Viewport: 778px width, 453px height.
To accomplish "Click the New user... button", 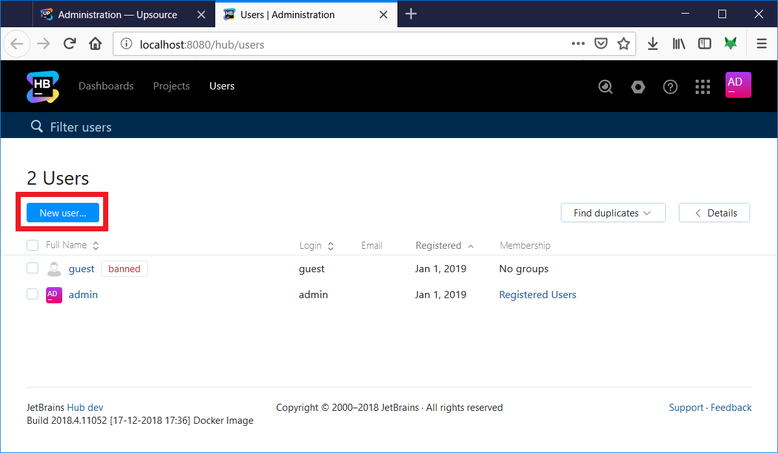I will (x=62, y=212).
